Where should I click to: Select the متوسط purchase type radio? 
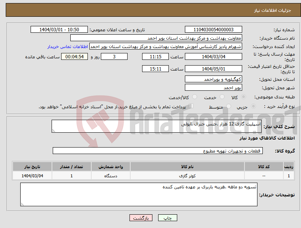point(229,106)
